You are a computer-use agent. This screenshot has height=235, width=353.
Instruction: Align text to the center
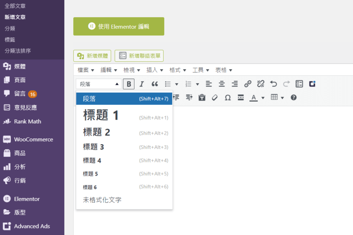(222, 84)
